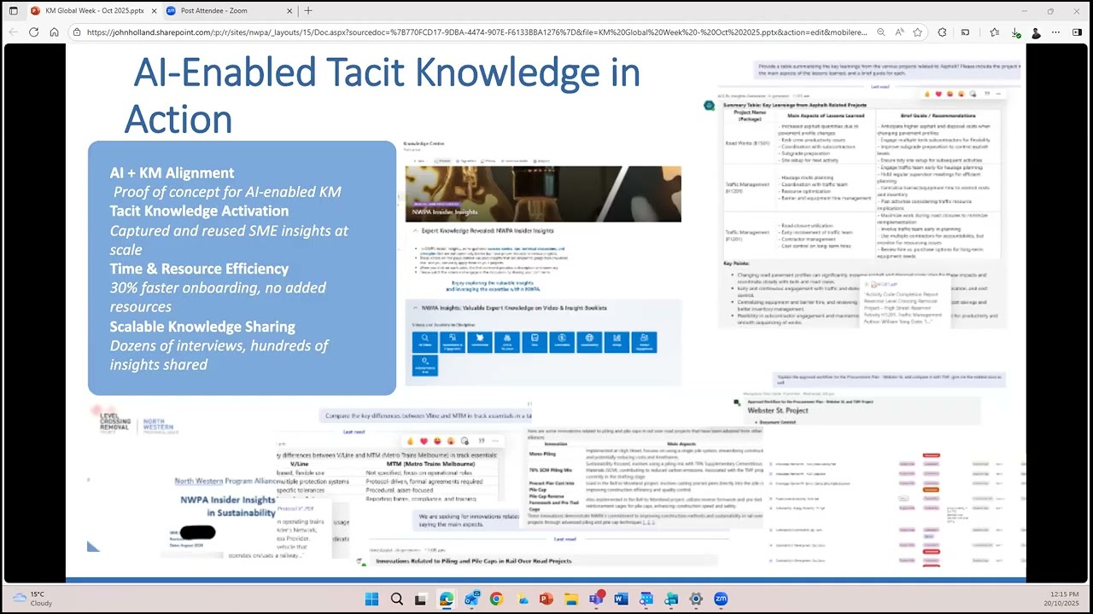Screen dimensions: 1093x614
Task: Click the AI + KM Alignment heading
Action: click(x=172, y=172)
